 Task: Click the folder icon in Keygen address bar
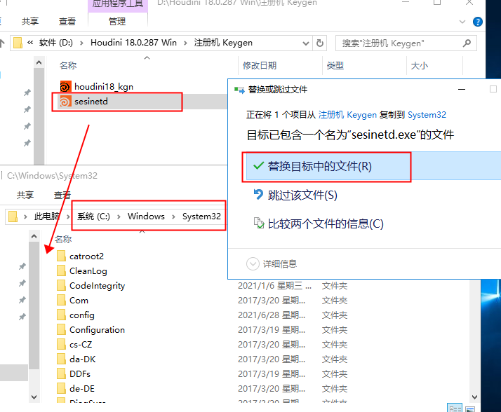pyautogui.click(x=18, y=43)
